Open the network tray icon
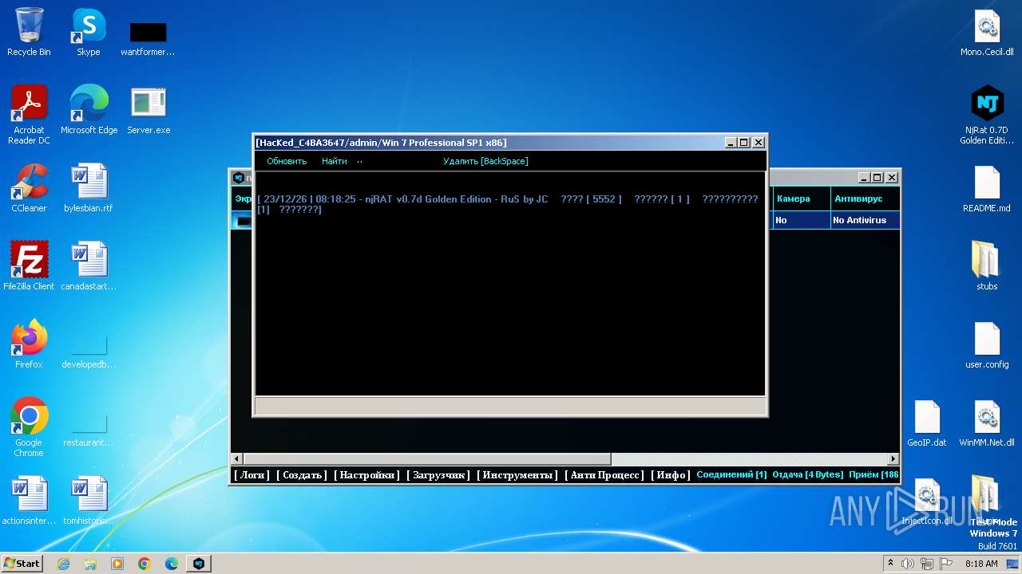 coord(927,564)
